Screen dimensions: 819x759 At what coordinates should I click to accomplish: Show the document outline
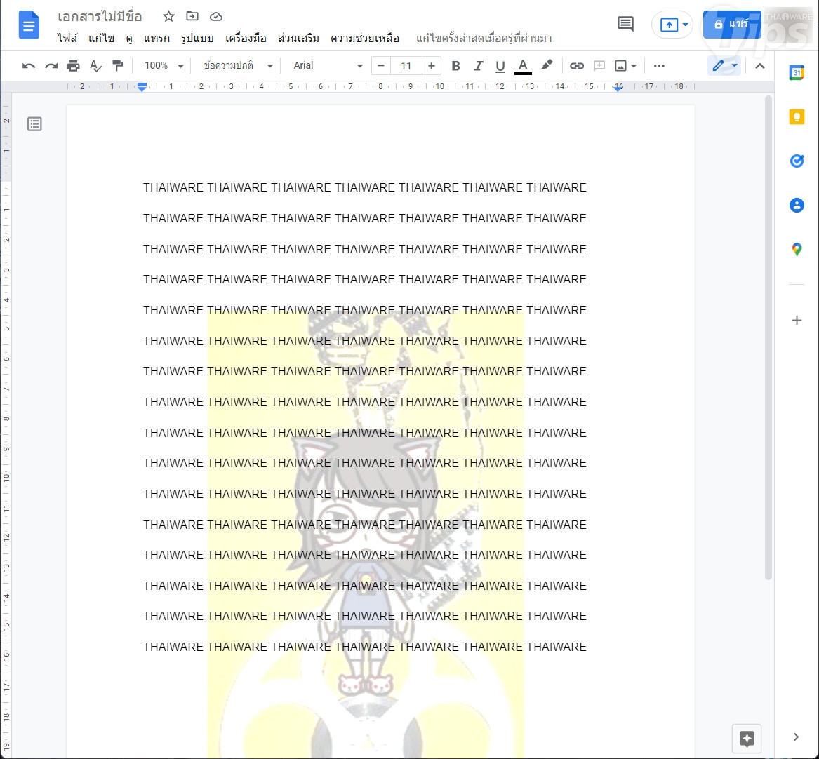[x=34, y=124]
